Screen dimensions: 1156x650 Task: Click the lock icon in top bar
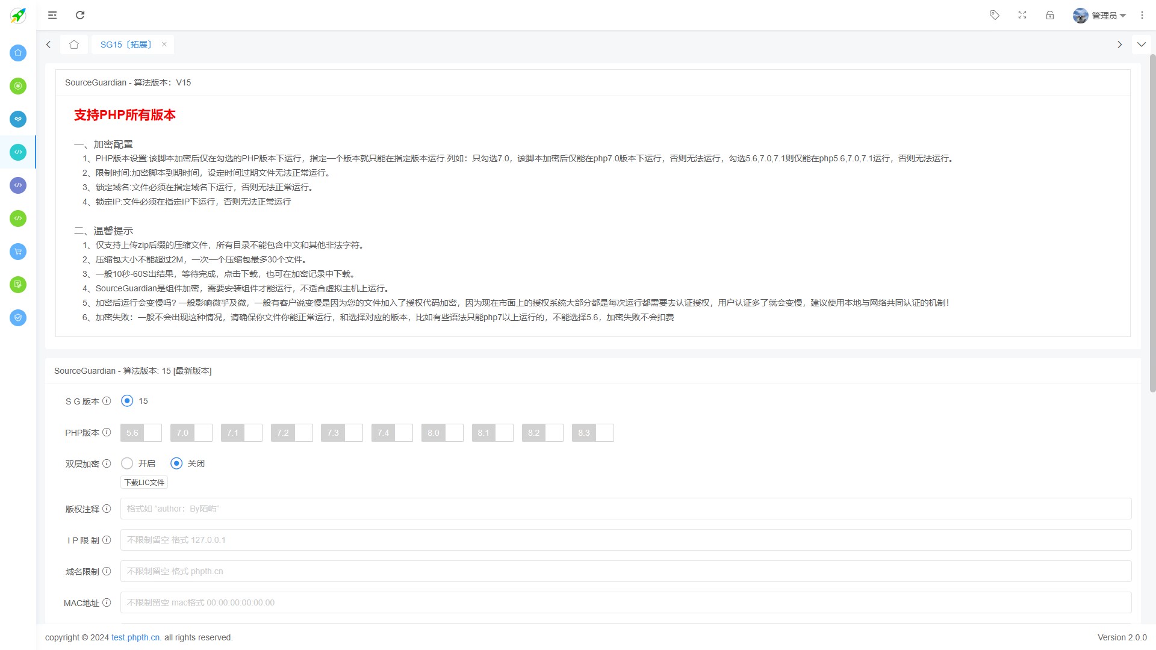coord(1050,15)
